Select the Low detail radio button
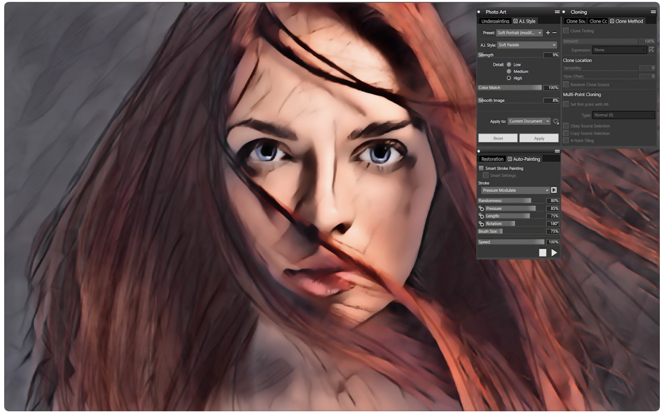Image resolution: width=665 pixels, height=416 pixels. click(x=509, y=65)
